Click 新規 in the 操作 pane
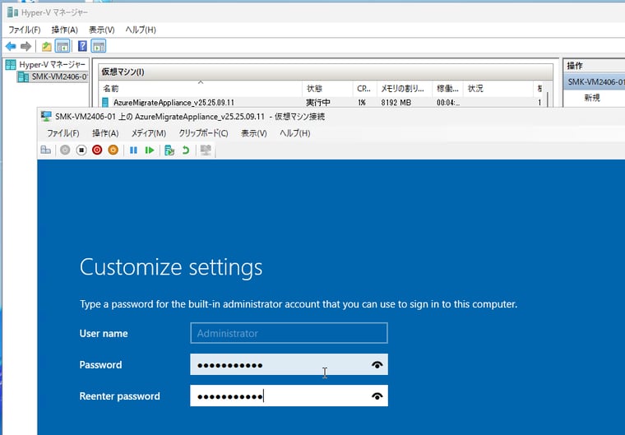The image size is (625, 435). 592,98
